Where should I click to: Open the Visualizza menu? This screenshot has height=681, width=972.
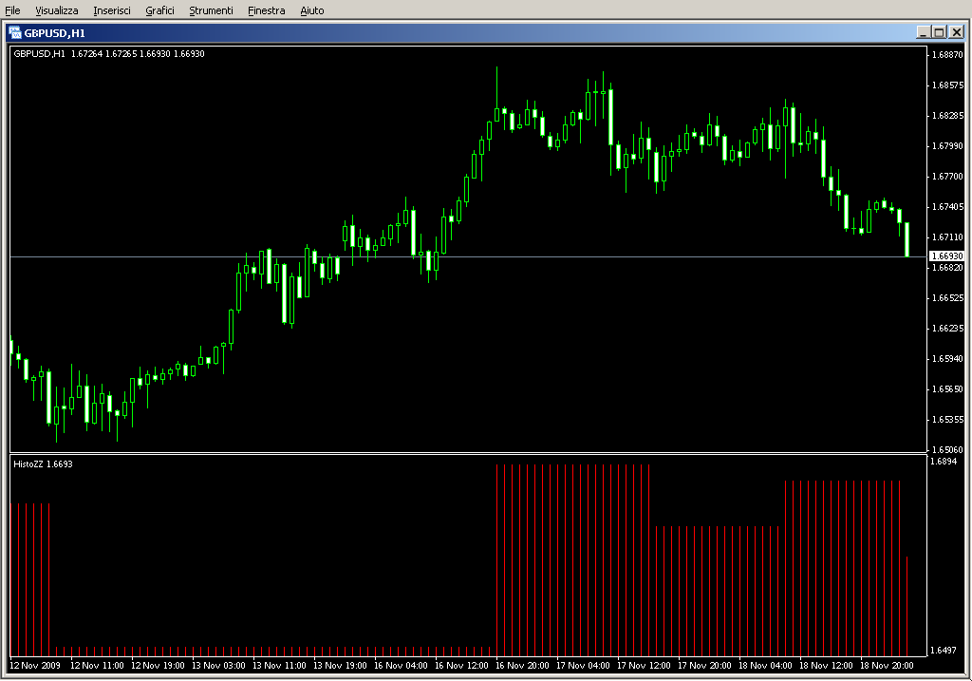click(56, 10)
